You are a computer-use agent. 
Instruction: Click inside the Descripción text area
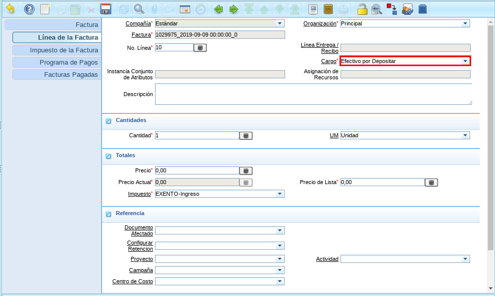click(313, 95)
